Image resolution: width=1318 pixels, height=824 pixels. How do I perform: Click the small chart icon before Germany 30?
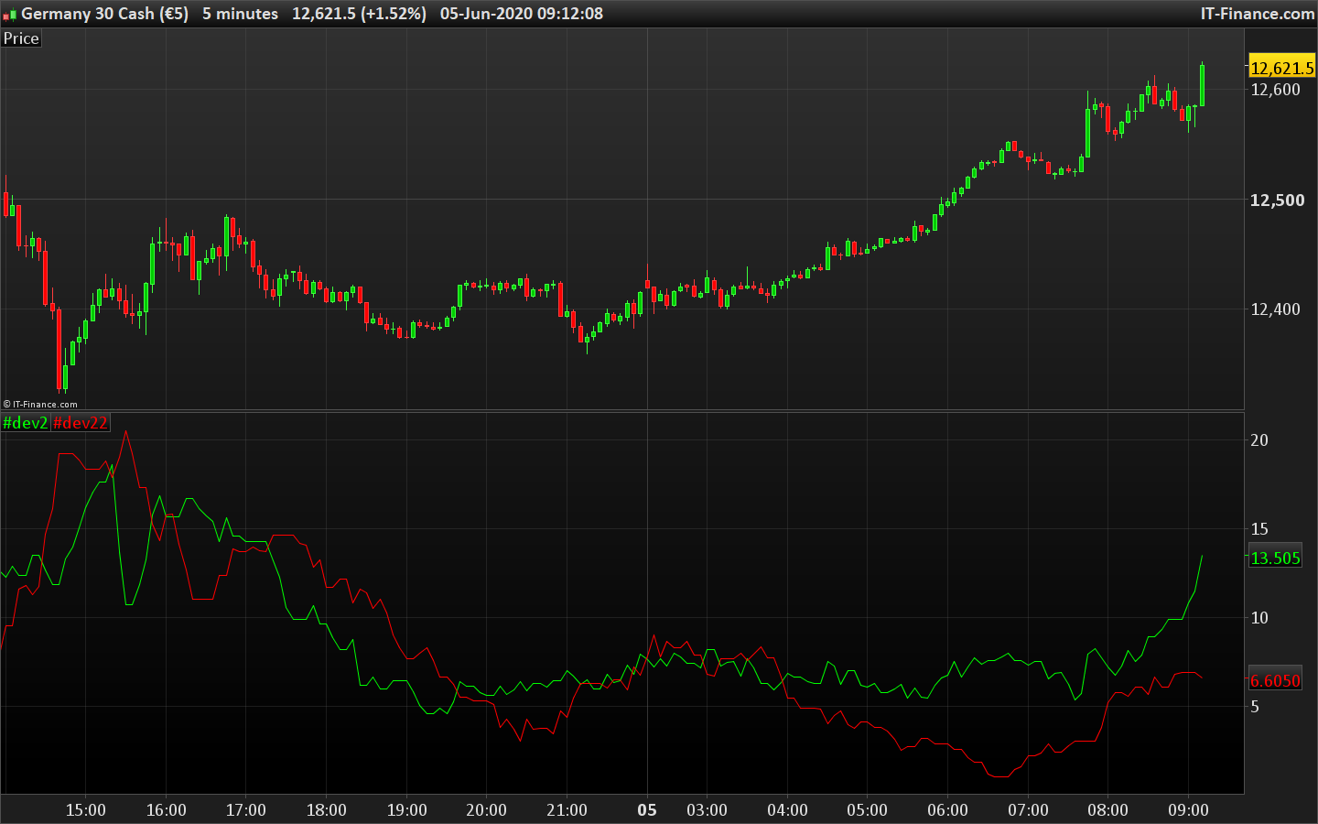tap(10, 14)
